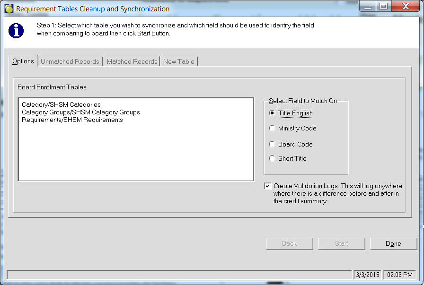This screenshot has height=285, width=424.
Task: Click the blue information icon
Action: pyautogui.click(x=17, y=30)
